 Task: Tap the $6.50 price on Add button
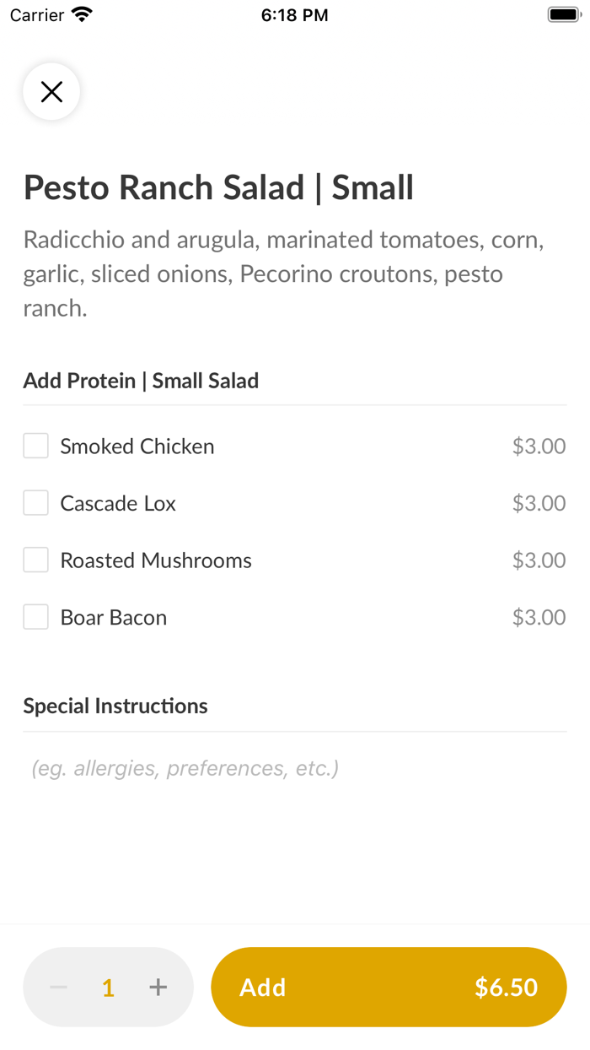click(506, 987)
